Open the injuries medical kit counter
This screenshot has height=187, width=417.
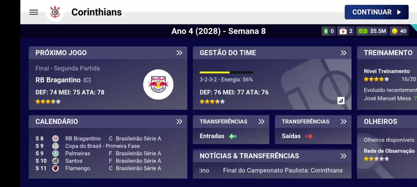tap(346, 31)
